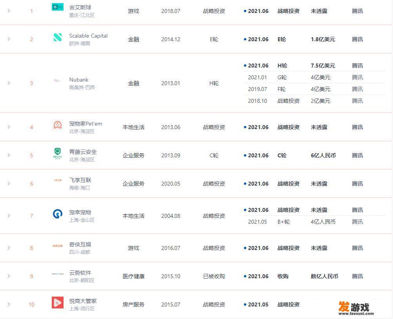
Task: Expand row 3 Nubank details
Action: coord(9,83)
